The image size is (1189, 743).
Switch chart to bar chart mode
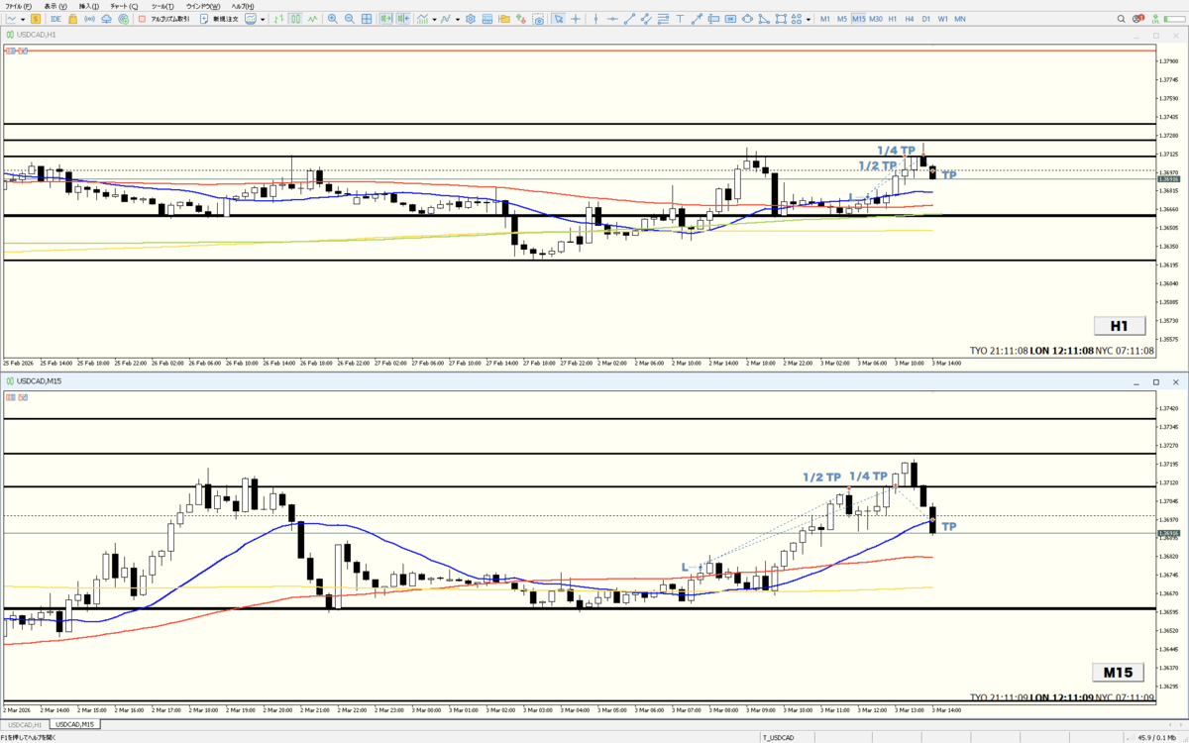point(278,19)
